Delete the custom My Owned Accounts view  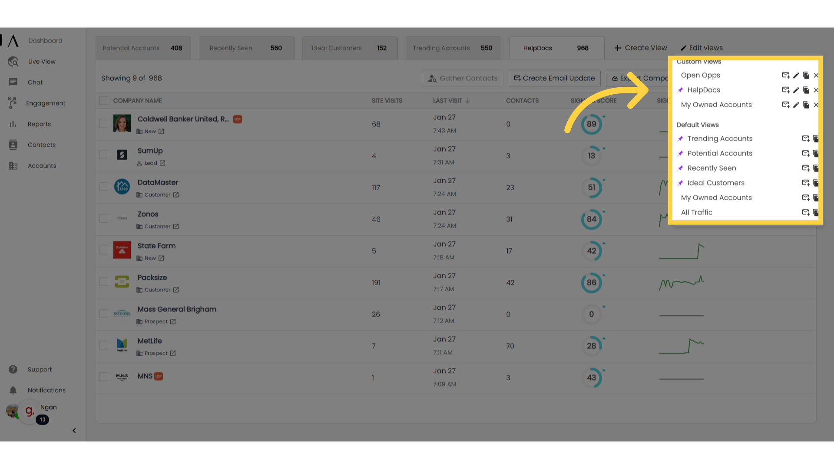[x=816, y=105]
